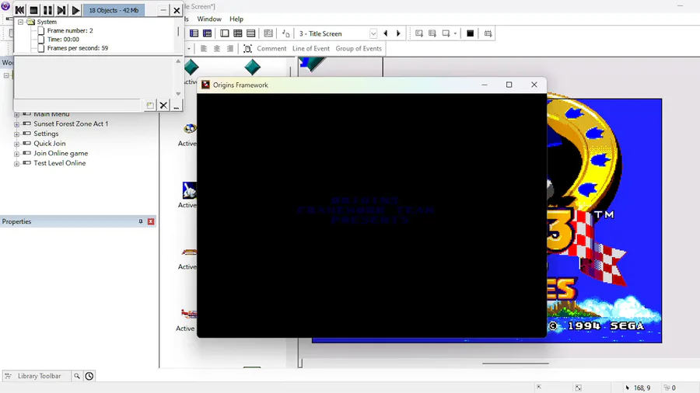
Task: Click Run Project toolbar icon
Action: (418, 33)
